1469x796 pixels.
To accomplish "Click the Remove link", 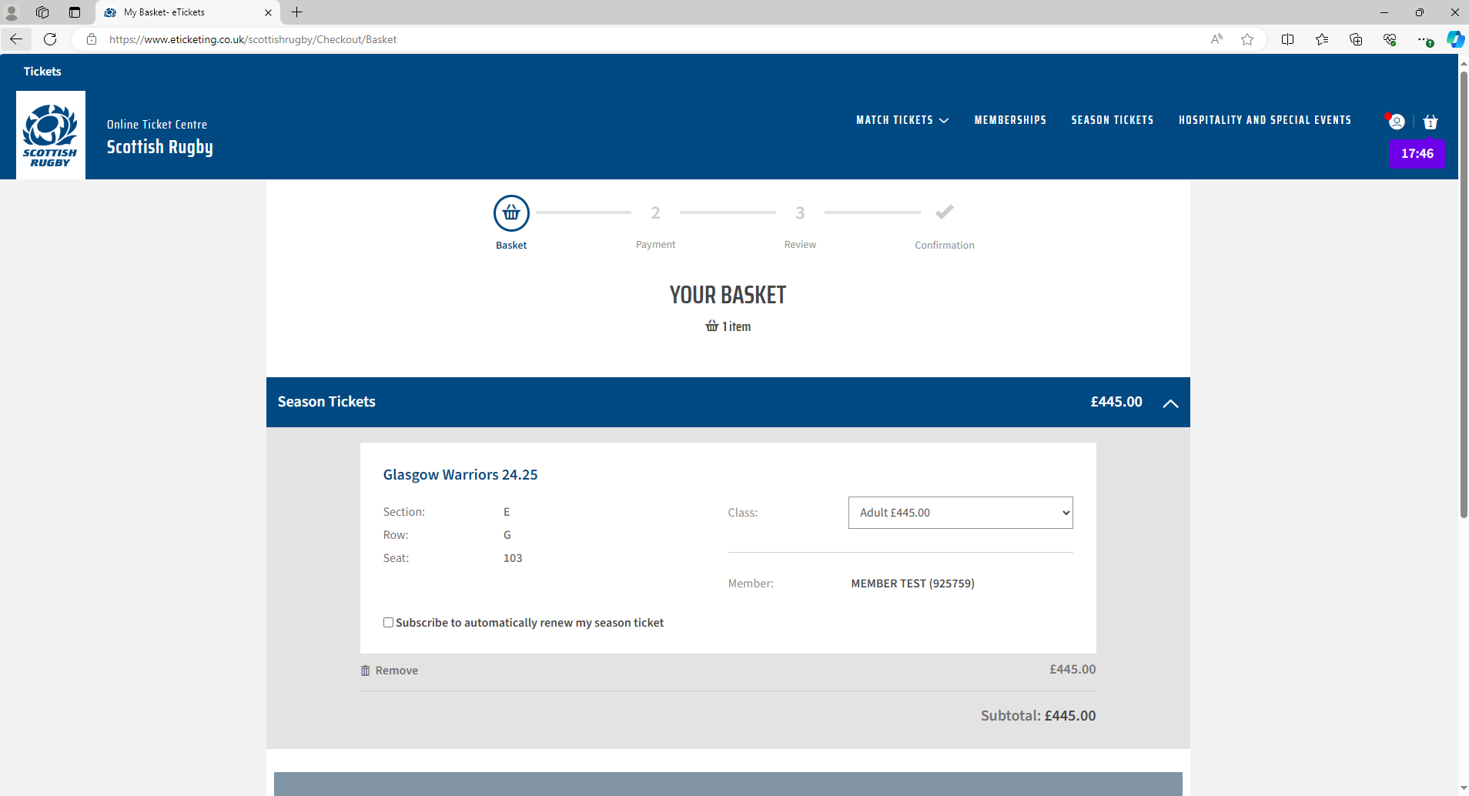I will [397, 671].
